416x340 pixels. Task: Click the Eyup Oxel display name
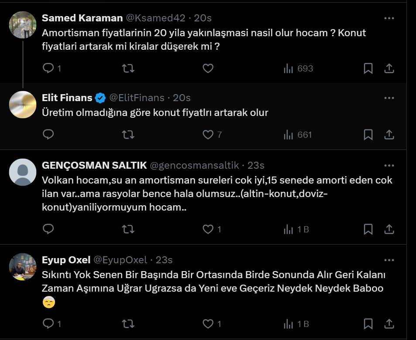pos(66,260)
